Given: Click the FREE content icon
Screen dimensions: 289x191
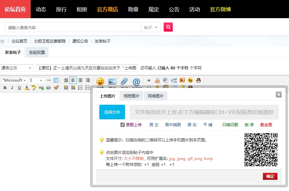Looking at the screenshot, I should pos(157,80).
